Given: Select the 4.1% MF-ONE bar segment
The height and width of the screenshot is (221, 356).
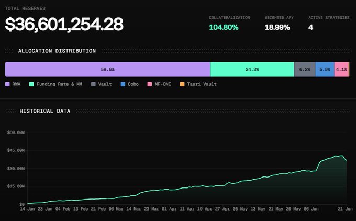Looking at the screenshot, I should [341, 69].
